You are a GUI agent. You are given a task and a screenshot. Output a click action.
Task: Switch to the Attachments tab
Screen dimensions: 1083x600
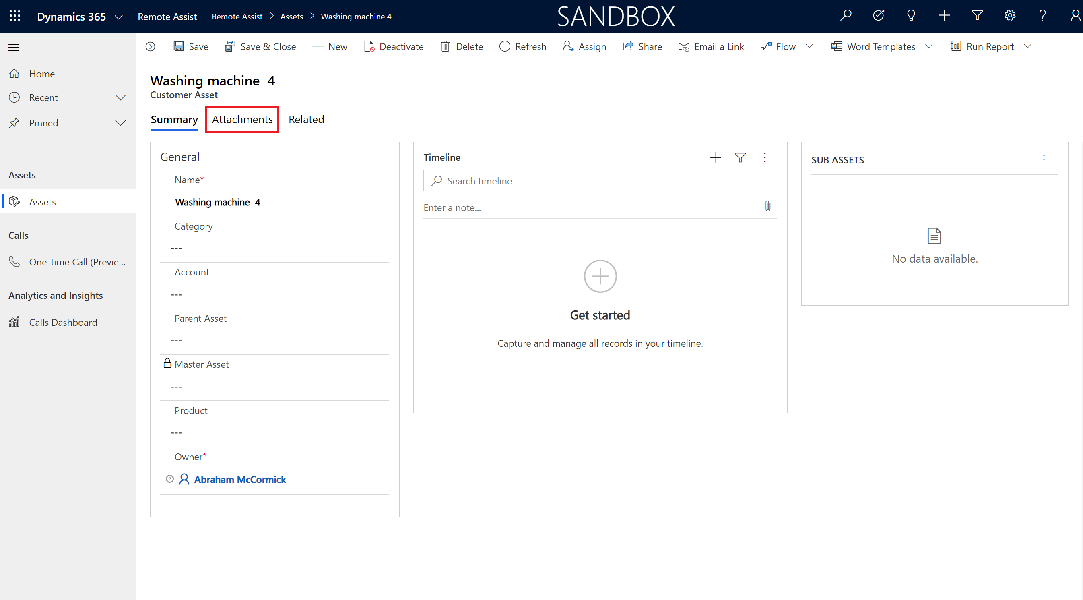tap(242, 119)
